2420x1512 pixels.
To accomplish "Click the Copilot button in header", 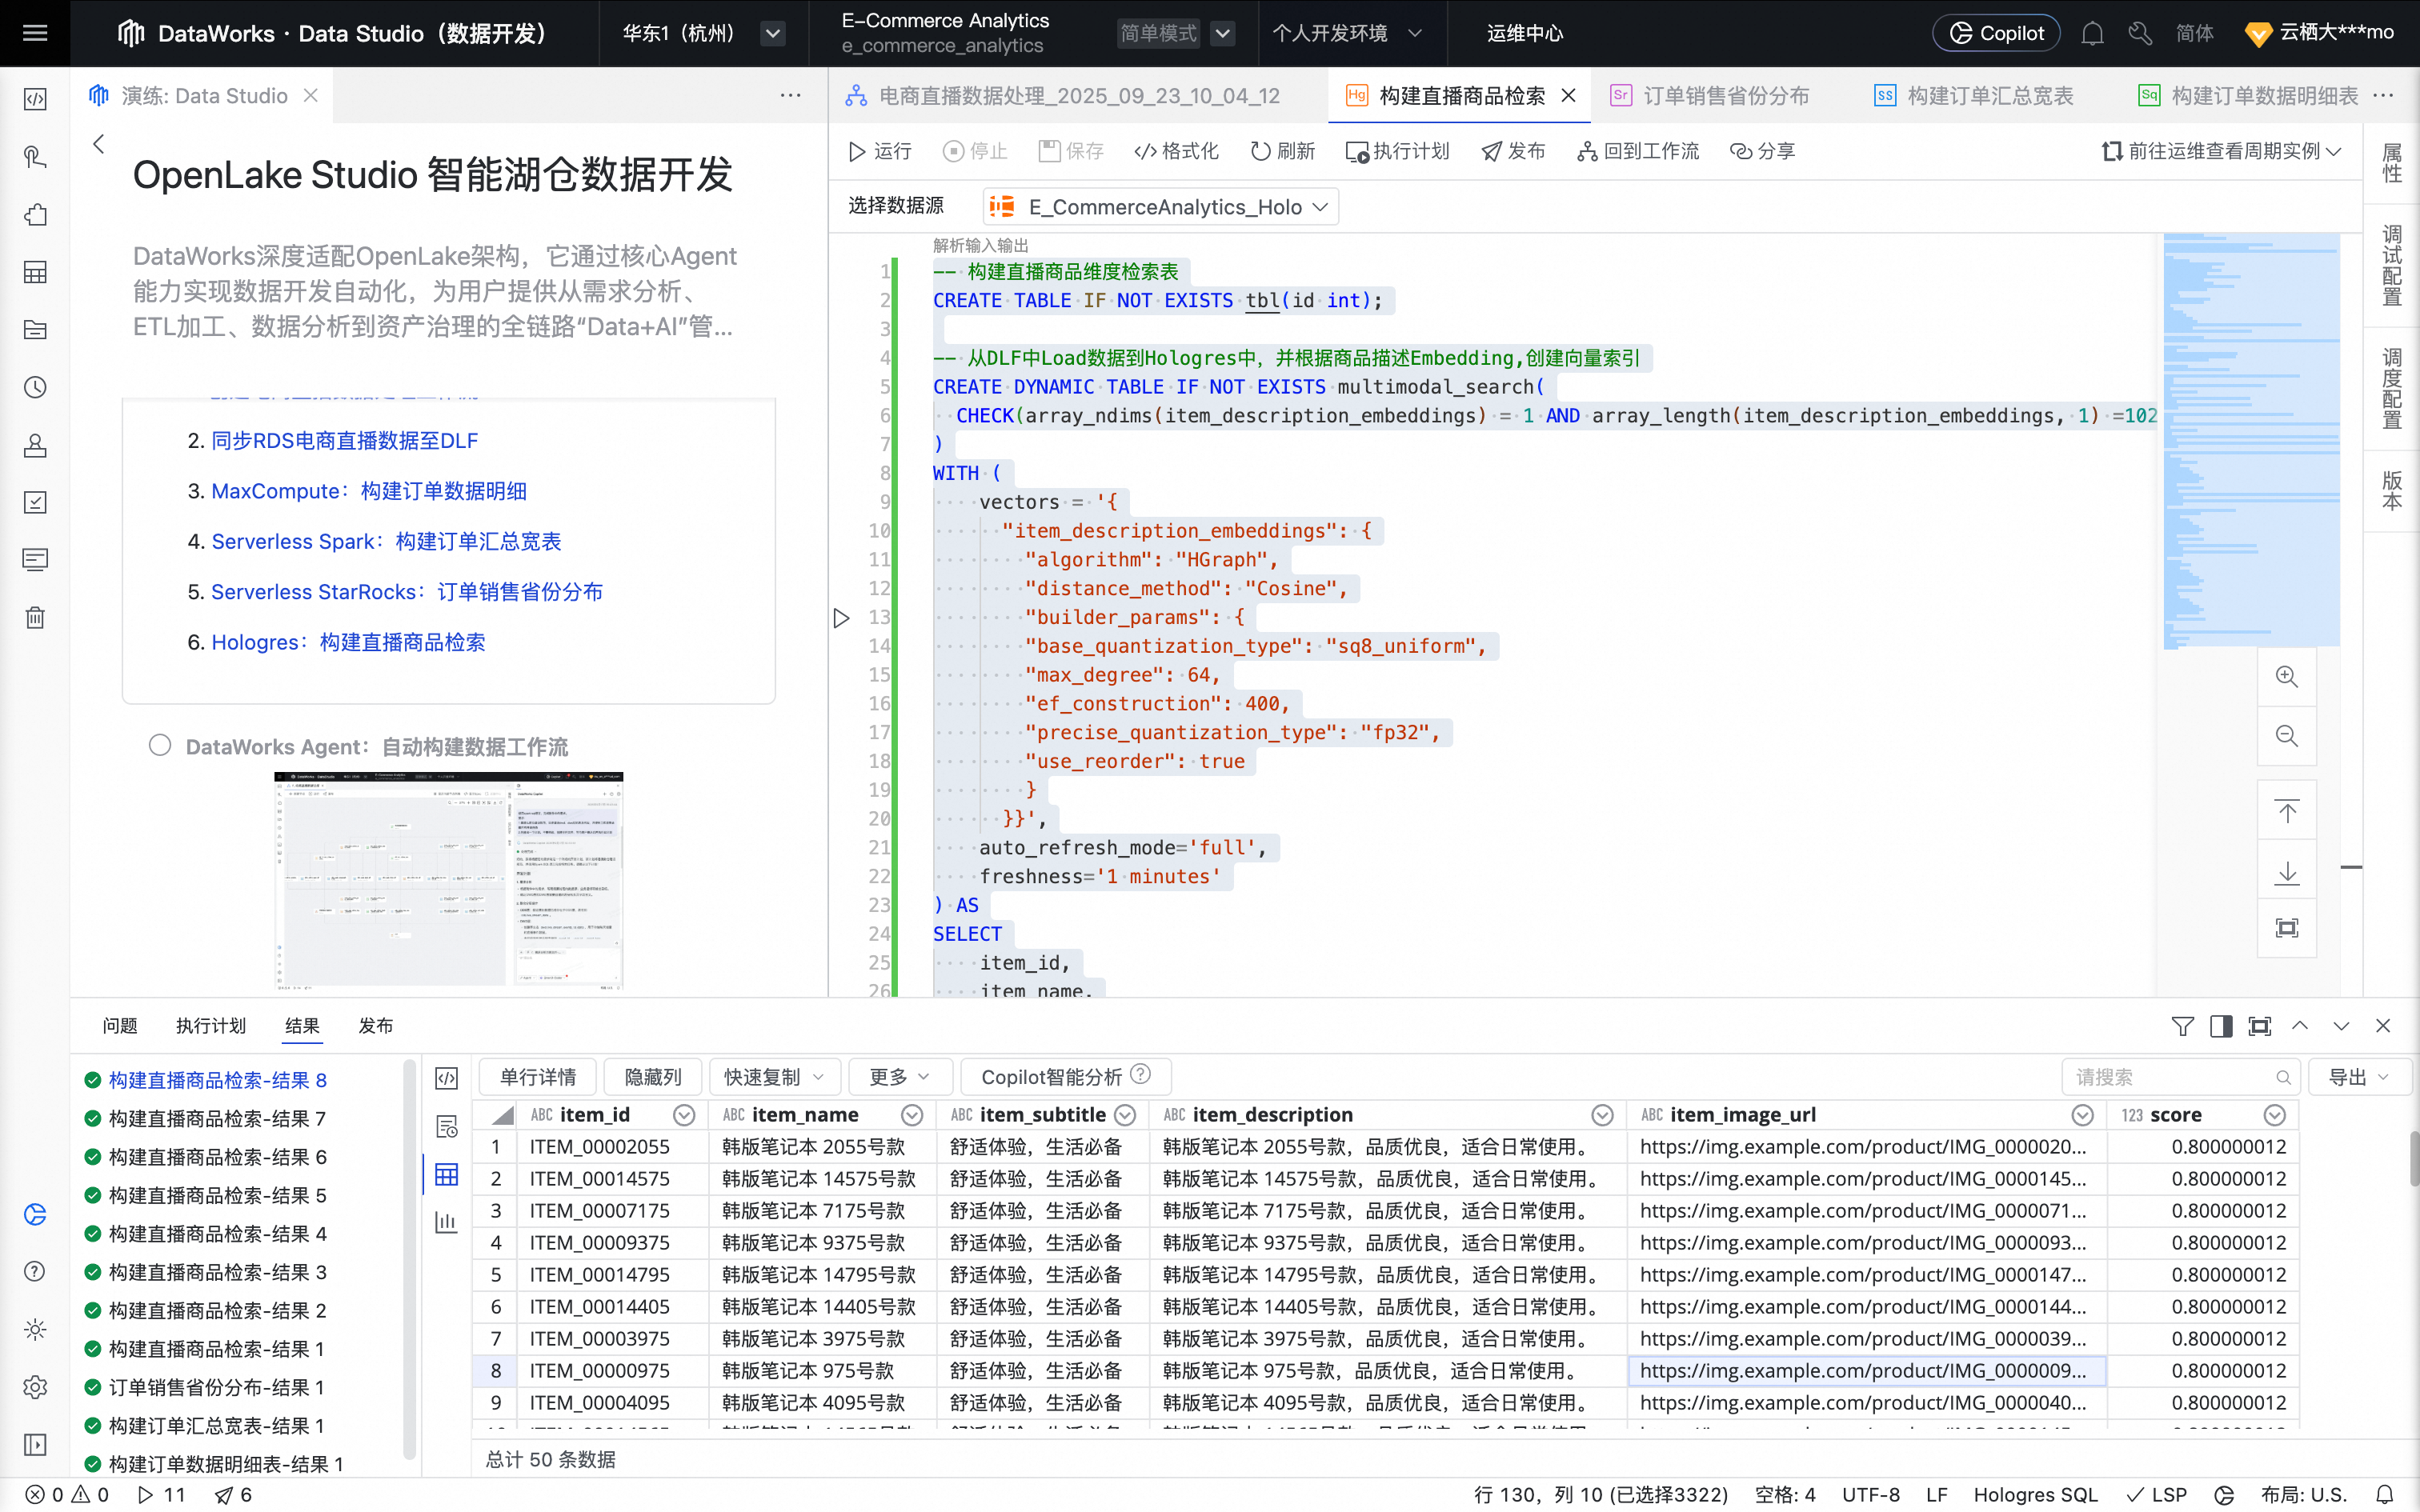I will pos(1995,34).
